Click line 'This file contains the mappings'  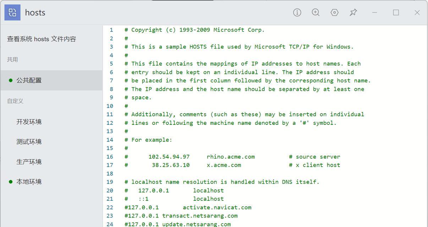(x=242, y=63)
